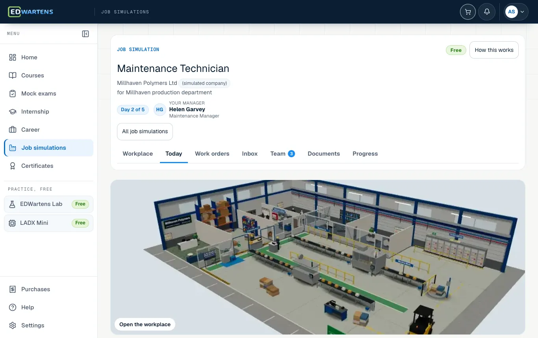Open the notifications bell
This screenshot has height=338, width=538.
coord(487,12)
